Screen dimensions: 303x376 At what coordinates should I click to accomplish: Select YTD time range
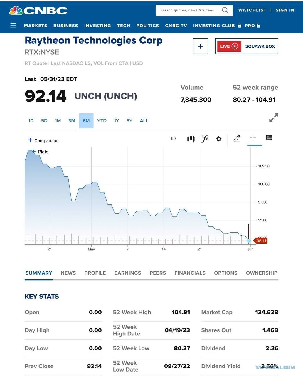102,121
